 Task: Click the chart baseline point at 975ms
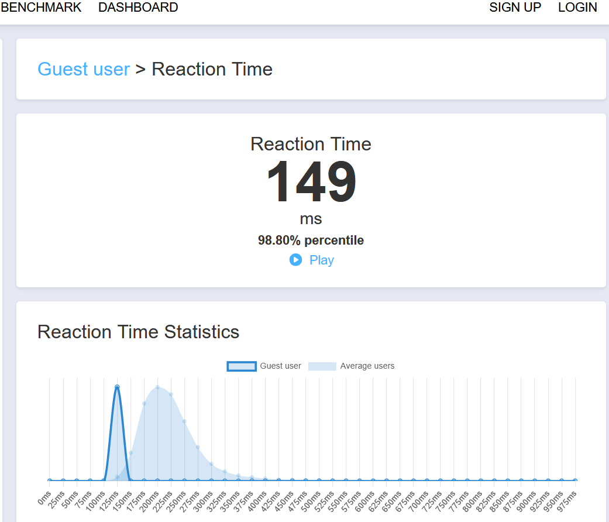(x=575, y=480)
